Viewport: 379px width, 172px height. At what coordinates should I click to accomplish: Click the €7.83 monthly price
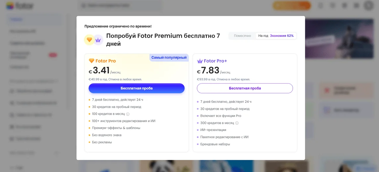click(210, 70)
